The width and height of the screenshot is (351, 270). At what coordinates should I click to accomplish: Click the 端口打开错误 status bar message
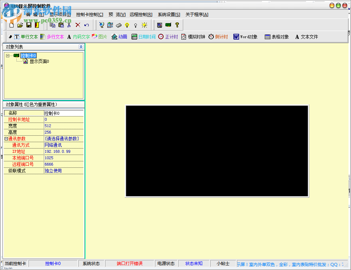129,263
